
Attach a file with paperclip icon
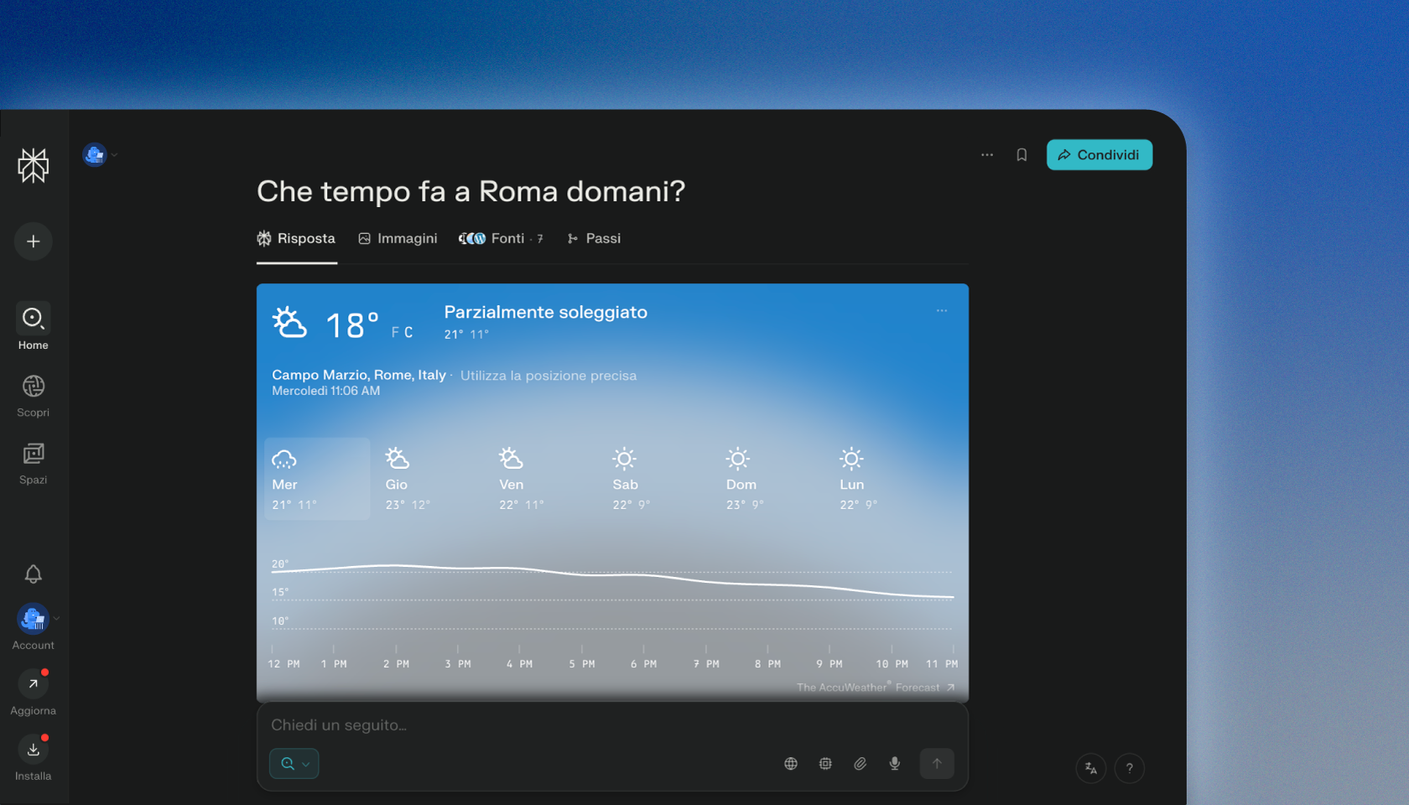[860, 764]
